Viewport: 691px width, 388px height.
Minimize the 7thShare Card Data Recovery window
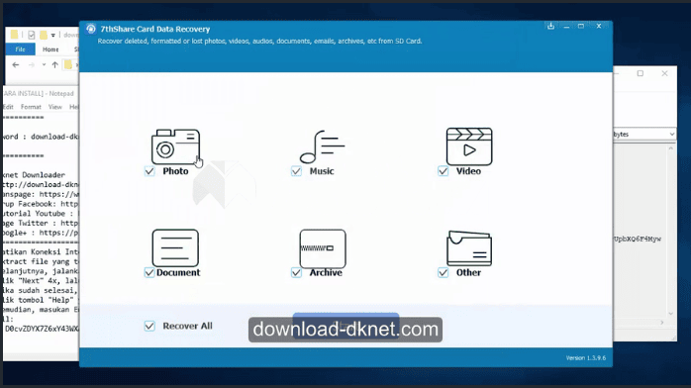(566, 27)
